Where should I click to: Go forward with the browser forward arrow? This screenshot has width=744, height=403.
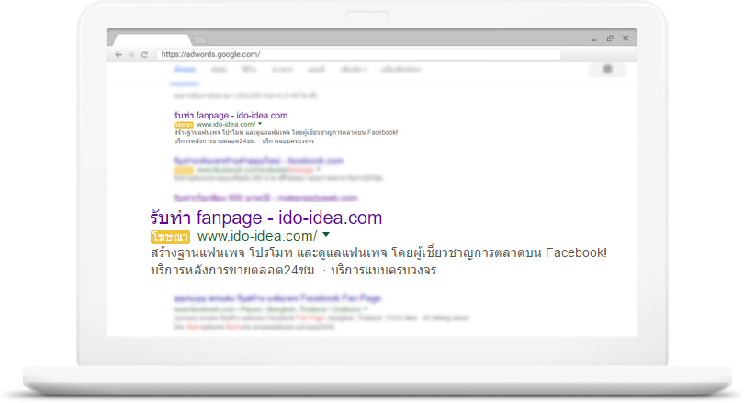click(131, 54)
